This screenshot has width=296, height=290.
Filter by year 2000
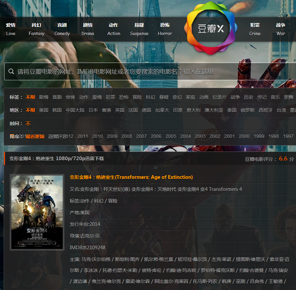244,136
